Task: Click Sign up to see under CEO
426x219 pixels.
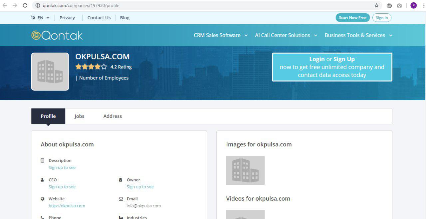Action: tap(62, 187)
